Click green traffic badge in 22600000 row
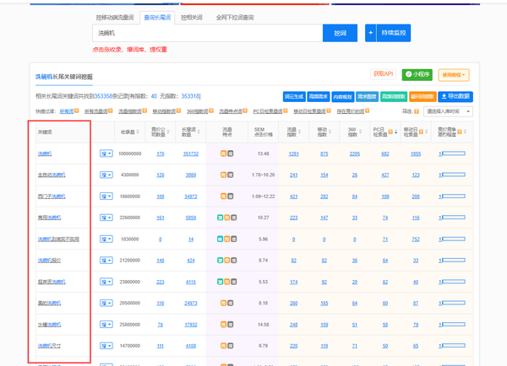Viewport: 507px width, 366px height. [220, 218]
